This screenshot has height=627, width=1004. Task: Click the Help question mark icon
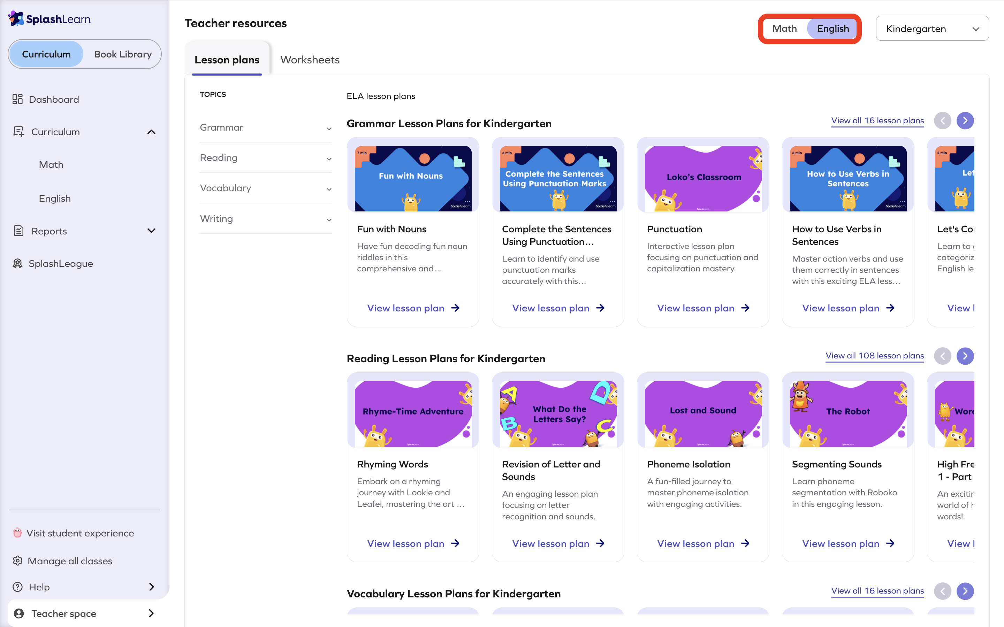coord(17,587)
